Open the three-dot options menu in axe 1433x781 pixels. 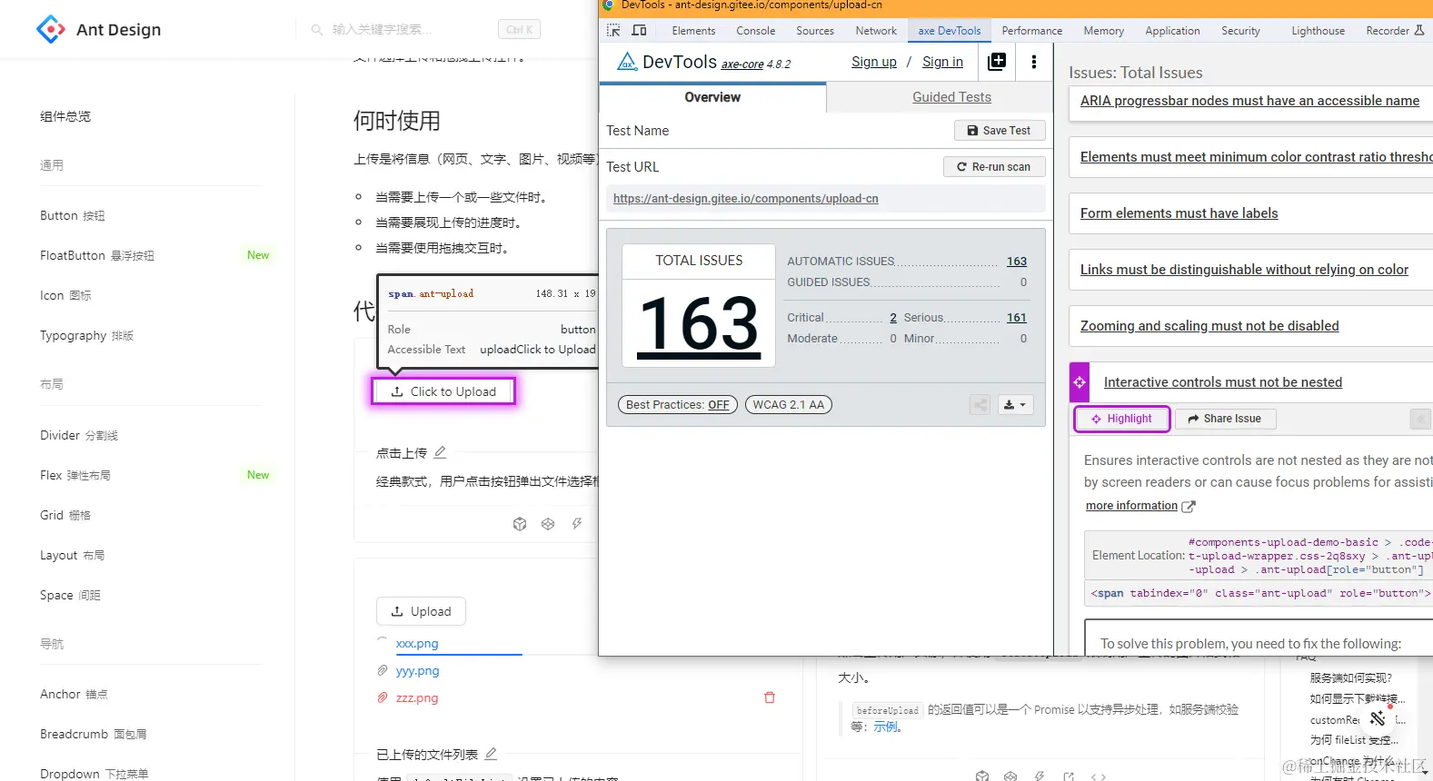1034,62
